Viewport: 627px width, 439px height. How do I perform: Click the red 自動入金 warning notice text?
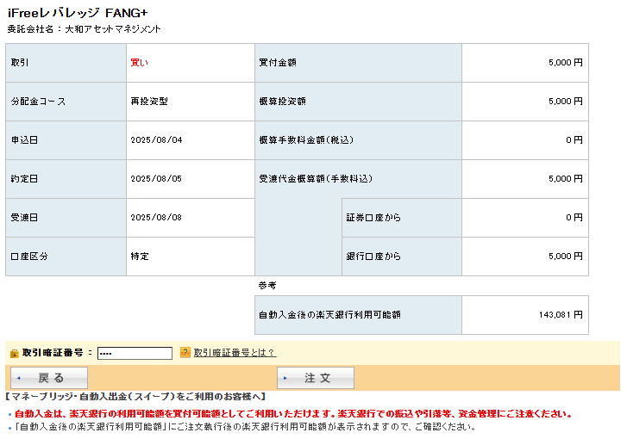pyautogui.click(x=293, y=414)
